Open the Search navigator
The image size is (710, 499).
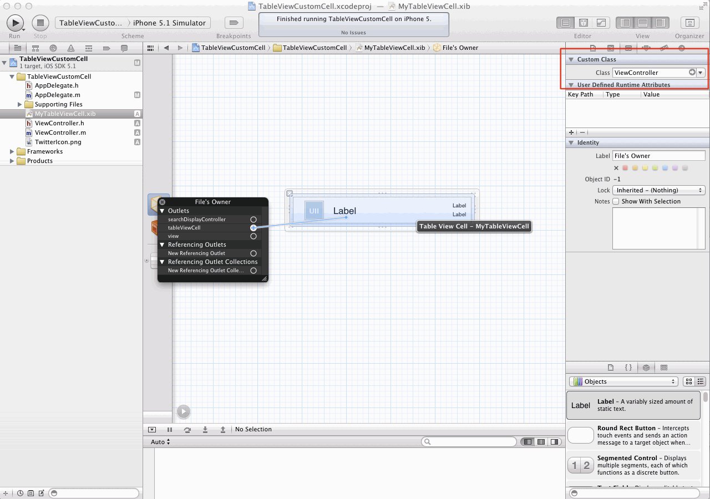pos(53,48)
